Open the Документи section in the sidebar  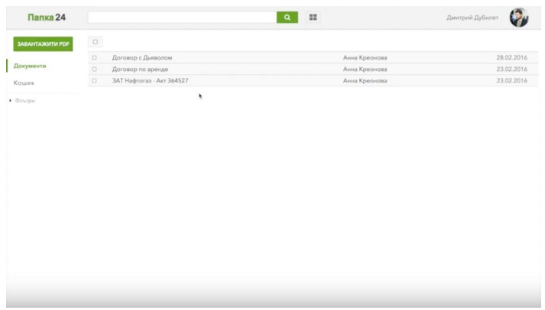coord(31,66)
